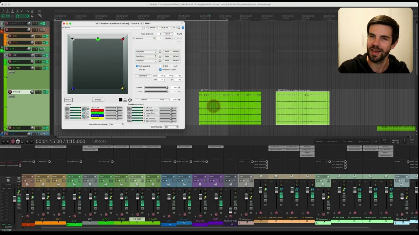Select the Edit all radio button
The height and width of the screenshot is (235, 419).
tap(137, 70)
